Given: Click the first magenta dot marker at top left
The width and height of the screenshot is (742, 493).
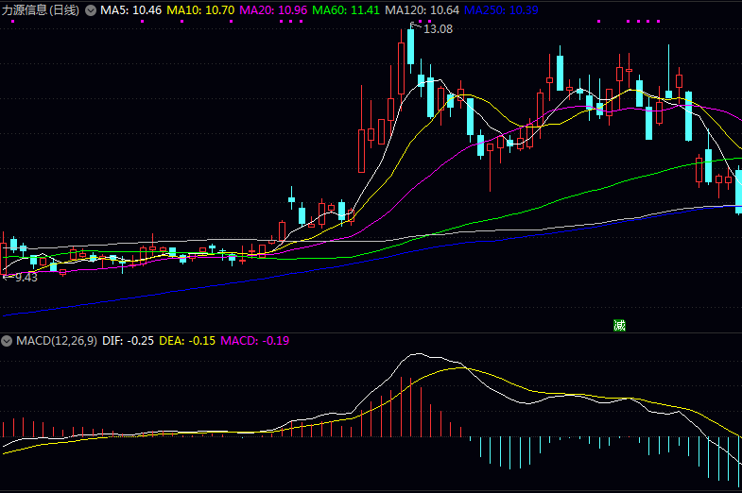Looking at the screenshot, I should tap(13, 22).
